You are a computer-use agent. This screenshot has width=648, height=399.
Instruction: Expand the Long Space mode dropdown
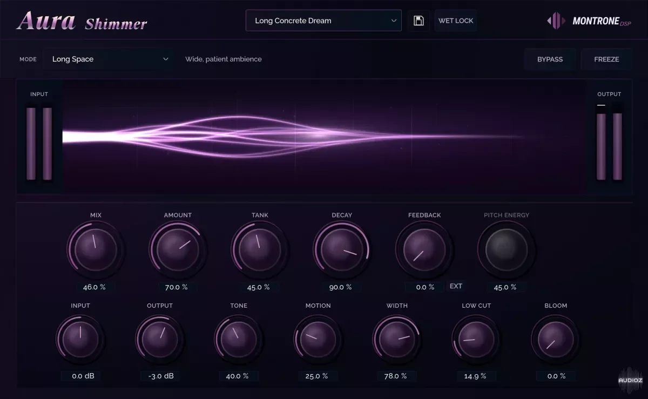click(109, 59)
